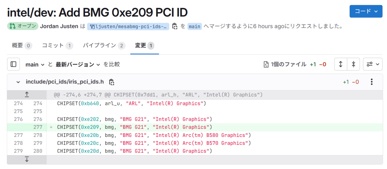Collapse the iris_pci_ids.h file diff
The image size is (387, 169).
(18, 82)
